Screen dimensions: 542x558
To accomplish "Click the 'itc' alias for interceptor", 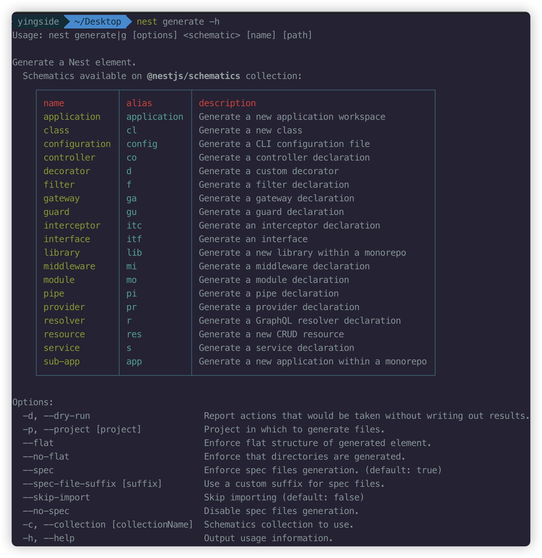I will (x=134, y=226).
